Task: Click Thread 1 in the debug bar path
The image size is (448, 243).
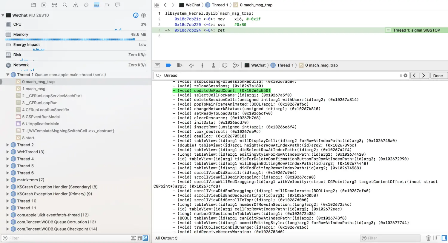Action: 282,65
